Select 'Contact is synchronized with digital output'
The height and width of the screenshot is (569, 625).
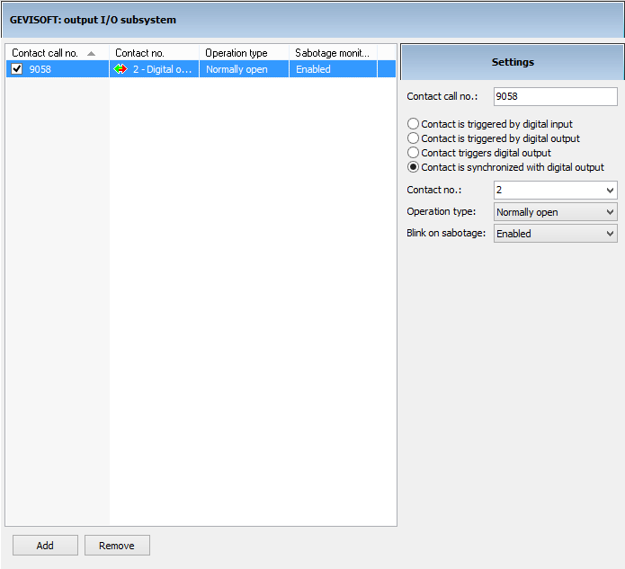coord(413,167)
